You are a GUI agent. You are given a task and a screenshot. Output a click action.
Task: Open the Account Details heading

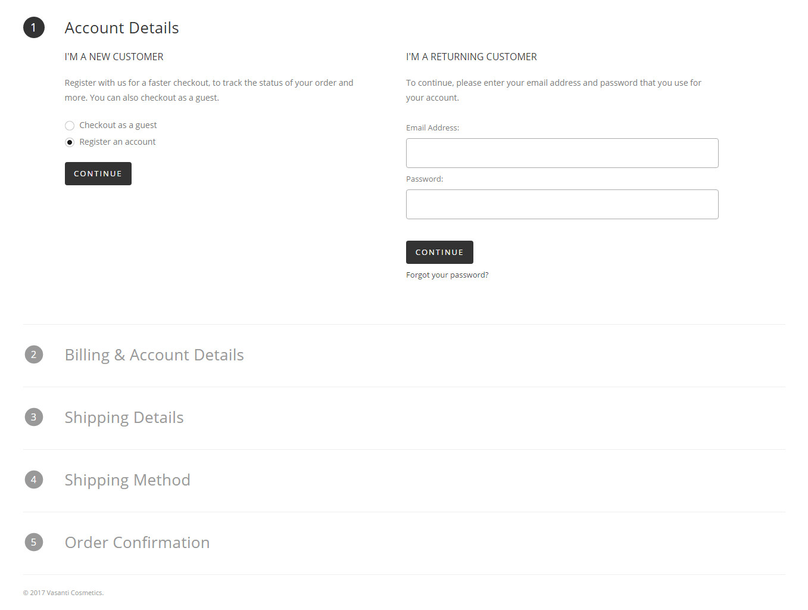[x=121, y=28]
